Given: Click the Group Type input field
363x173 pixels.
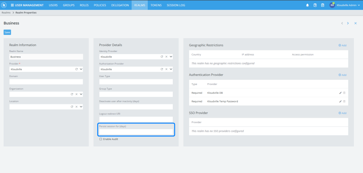Looking at the screenshot, I should click(136, 94).
